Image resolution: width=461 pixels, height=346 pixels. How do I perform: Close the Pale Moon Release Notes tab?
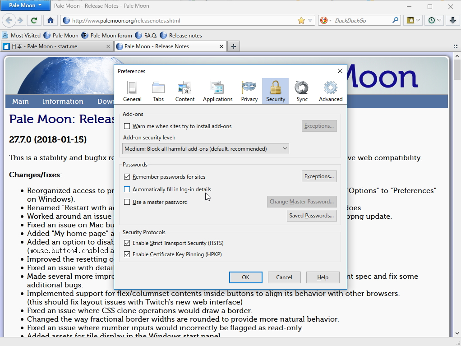coord(221,46)
